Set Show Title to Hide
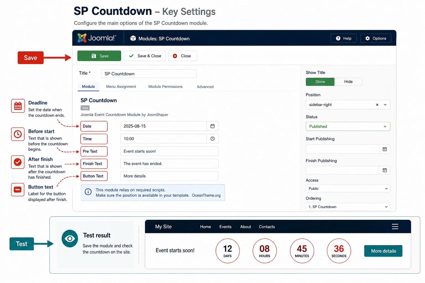 tap(348, 82)
